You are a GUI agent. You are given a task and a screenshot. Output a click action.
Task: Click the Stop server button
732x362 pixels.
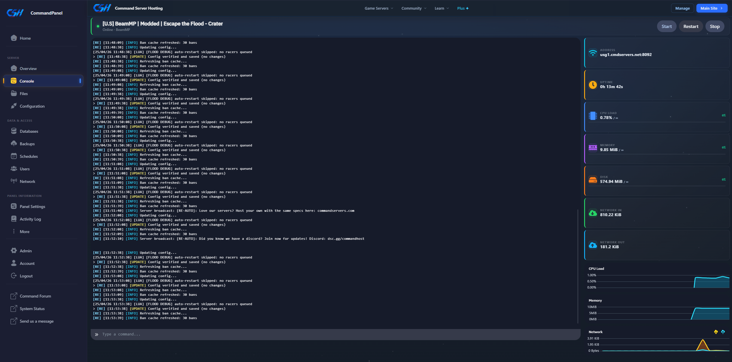715,26
